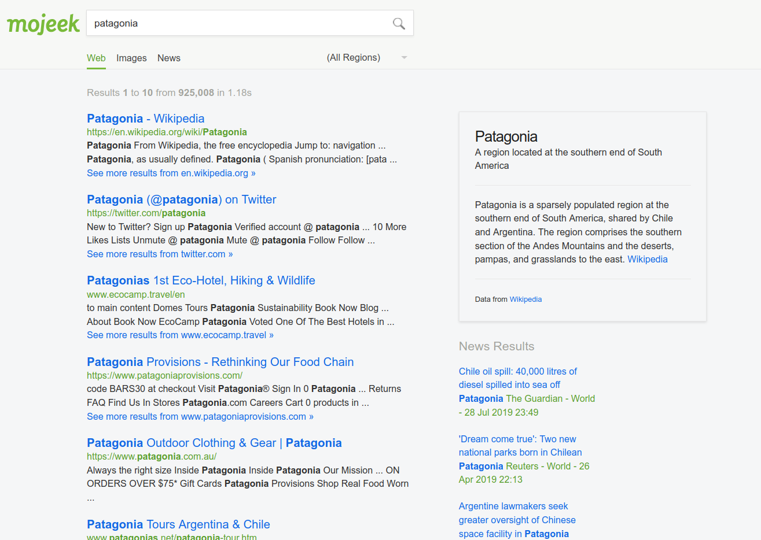This screenshot has height=540, width=761.
Task: Open Patagonia (@patagonia) on Twitter result
Action: coord(181,199)
